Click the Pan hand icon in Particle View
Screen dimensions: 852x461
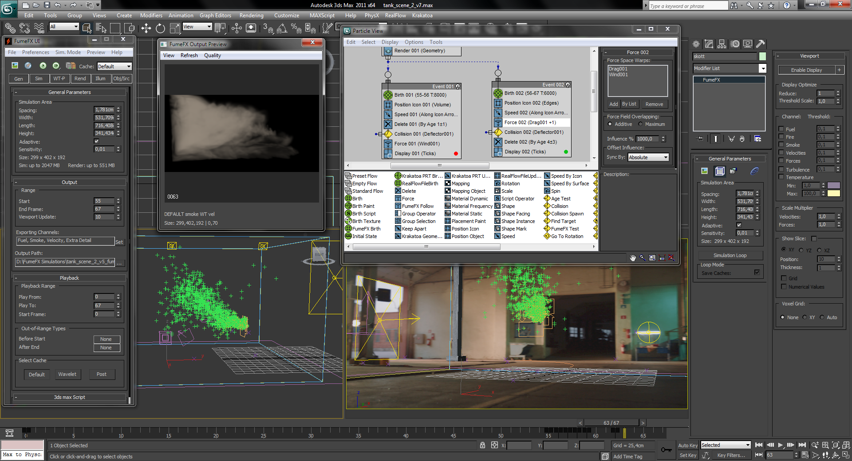click(633, 258)
